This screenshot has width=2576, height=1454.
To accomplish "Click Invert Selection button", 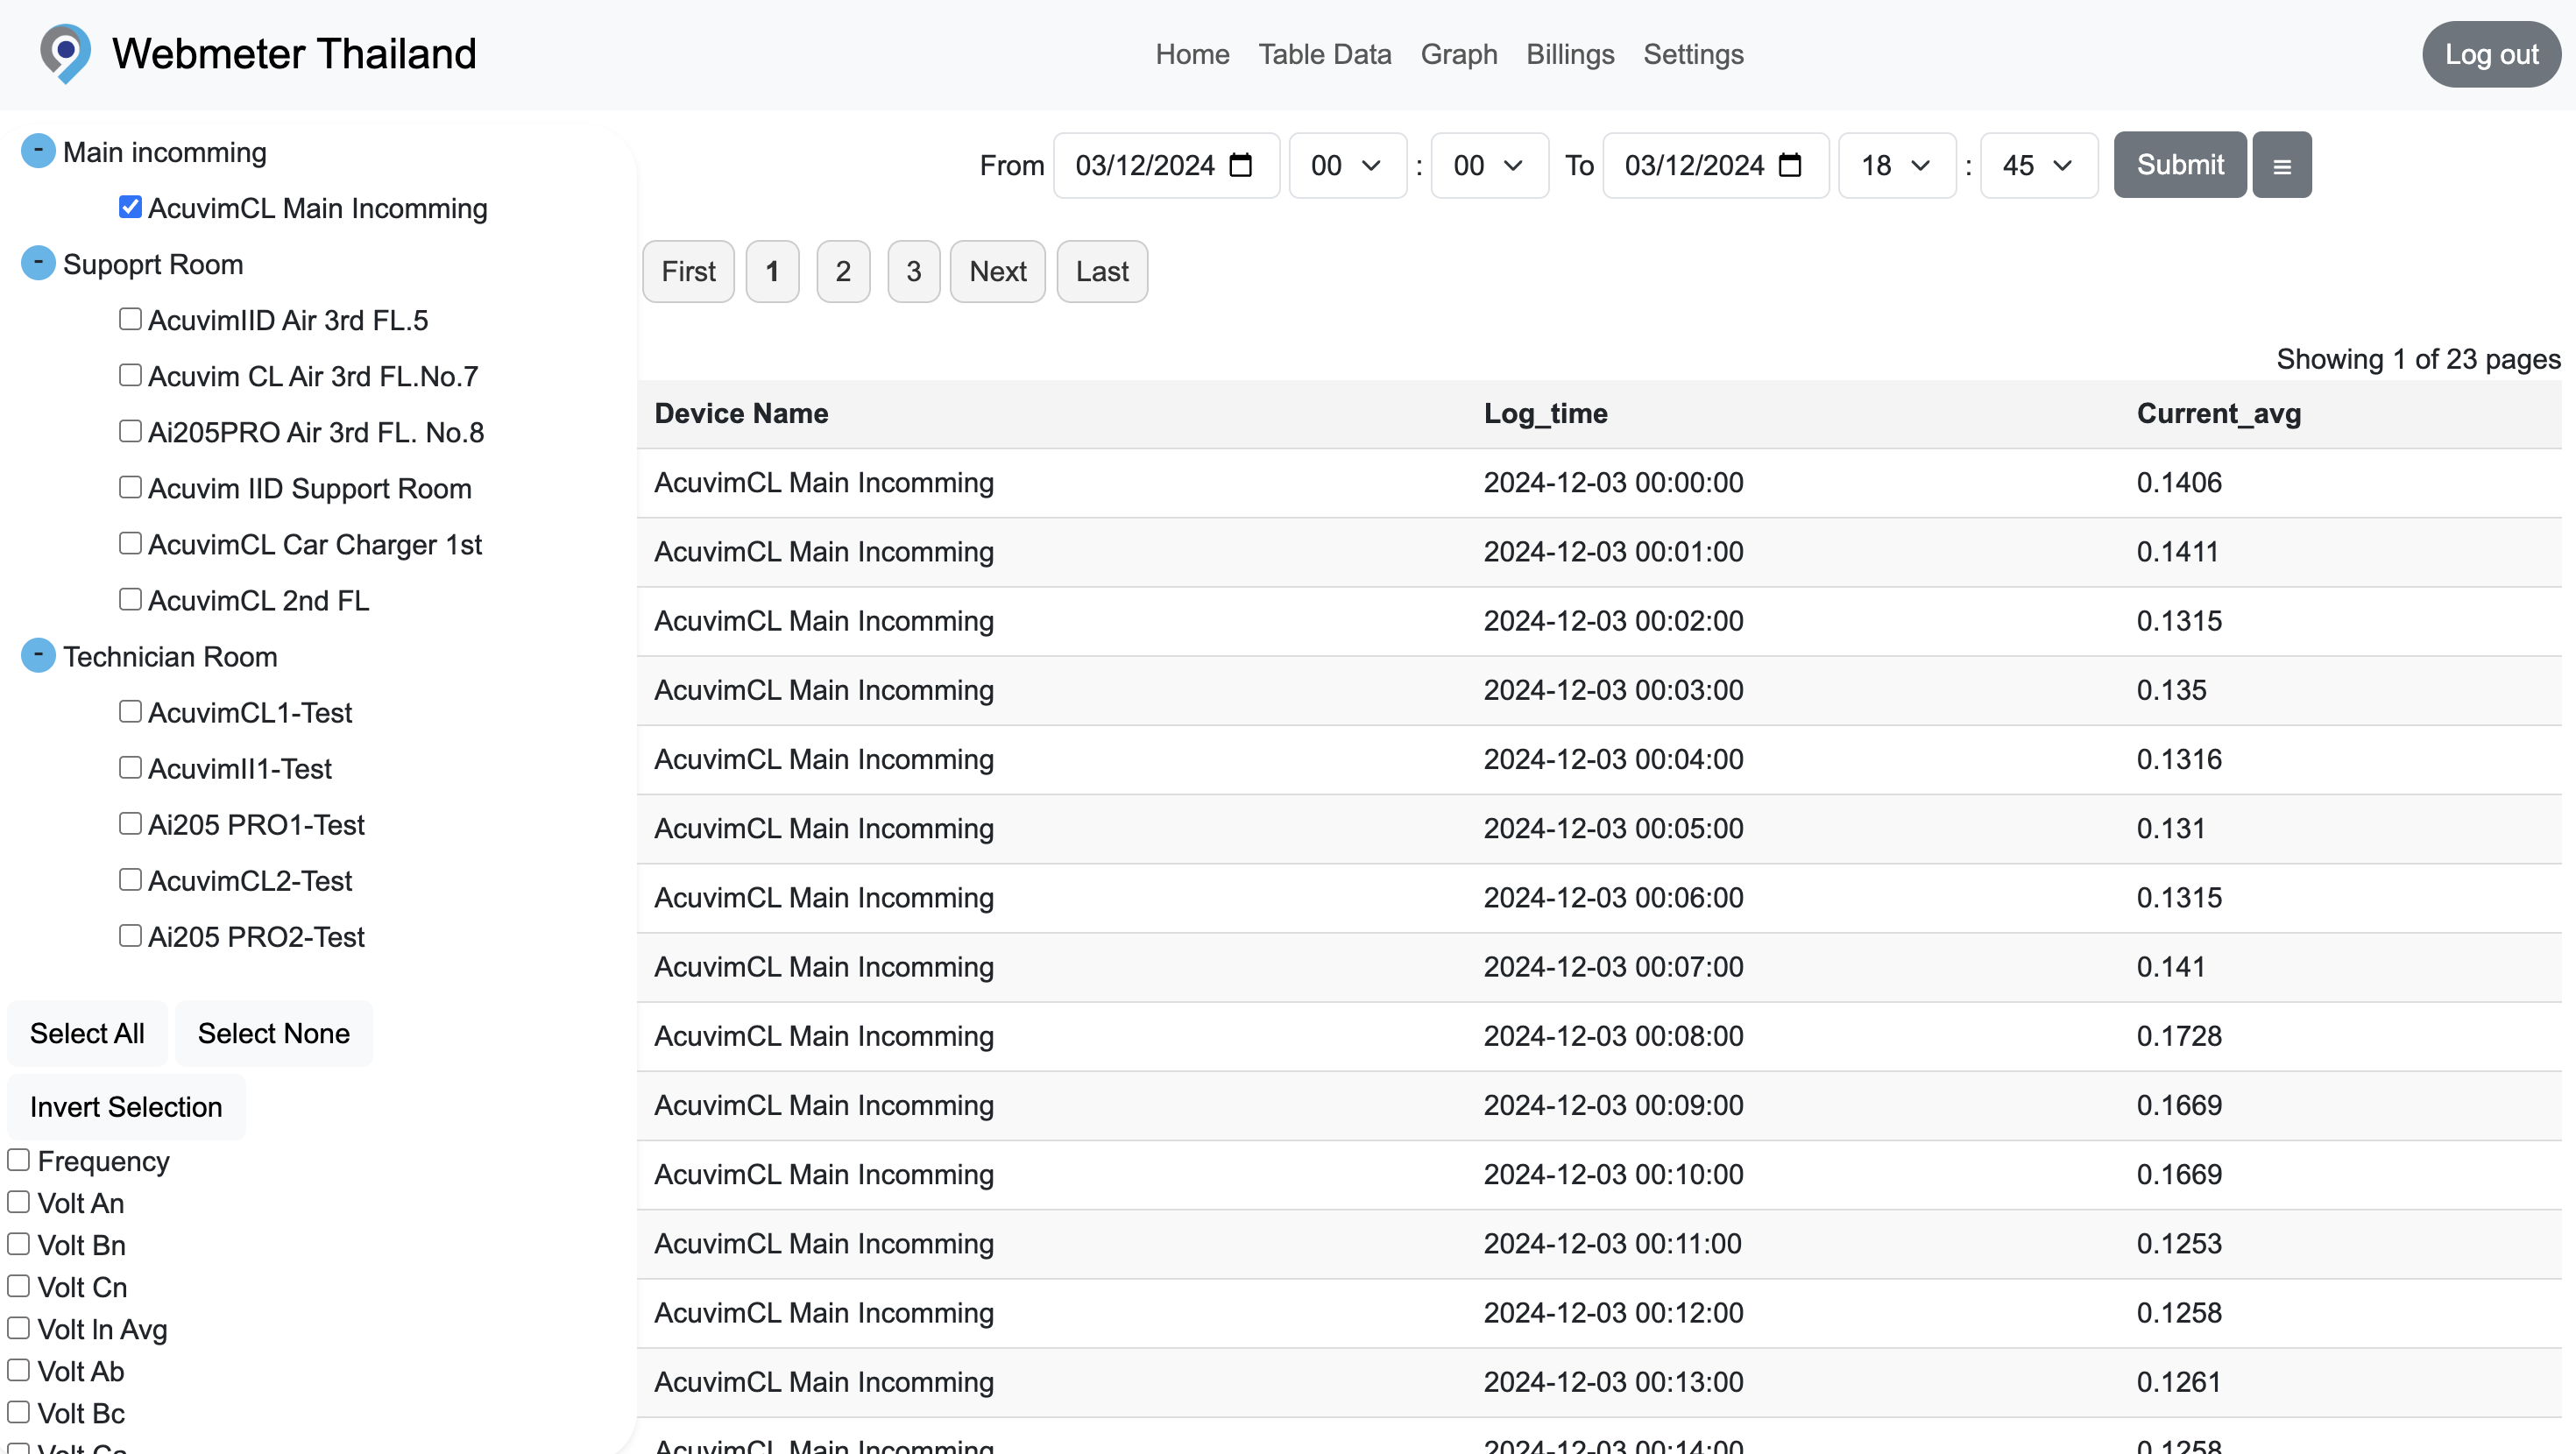I will click(x=126, y=1107).
